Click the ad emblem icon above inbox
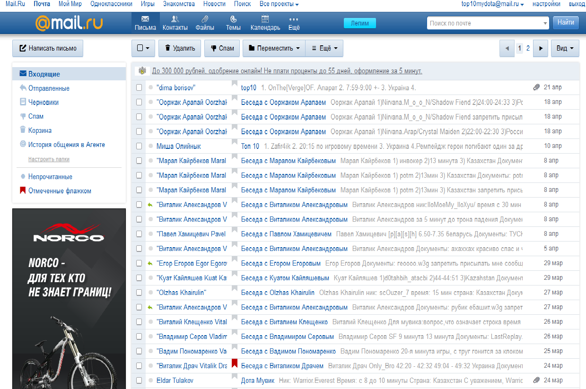This screenshot has width=586, height=389. [x=142, y=71]
